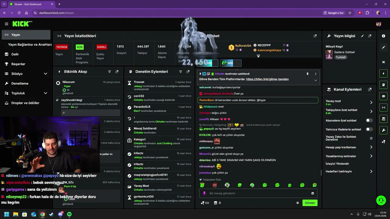The height and width of the screenshot is (219, 390).
Task: Open the support headset chat button
Action: pyautogui.click(x=381, y=200)
